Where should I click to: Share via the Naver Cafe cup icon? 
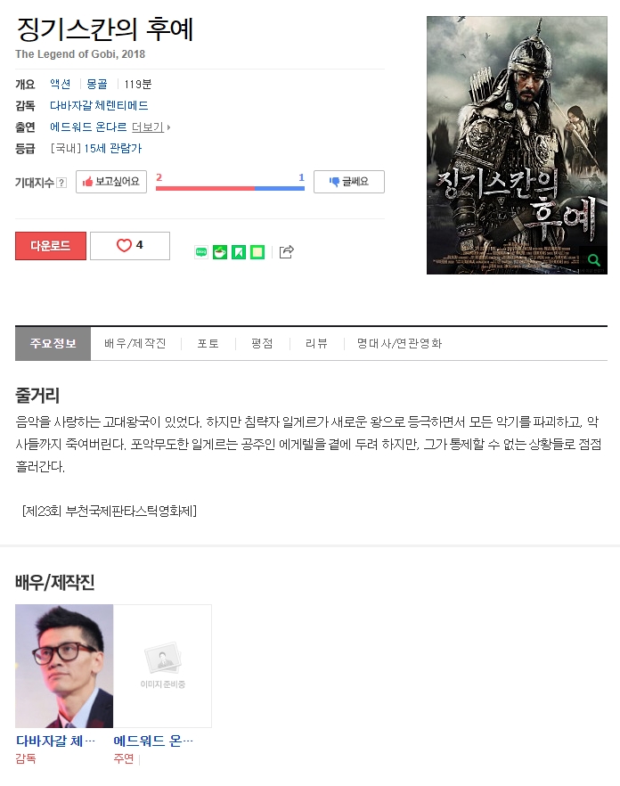tap(220, 252)
